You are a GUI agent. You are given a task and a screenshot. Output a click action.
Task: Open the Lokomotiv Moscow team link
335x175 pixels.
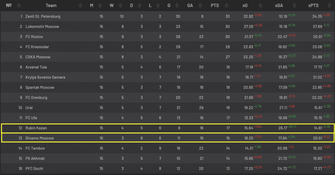[42, 26]
